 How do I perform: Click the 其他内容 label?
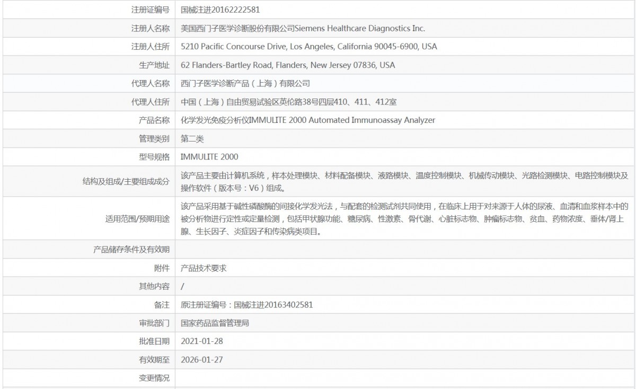[x=154, y=286]
